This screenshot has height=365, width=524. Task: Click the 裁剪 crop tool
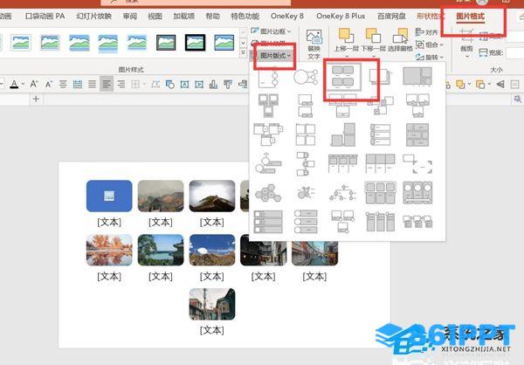coord(466,43)
